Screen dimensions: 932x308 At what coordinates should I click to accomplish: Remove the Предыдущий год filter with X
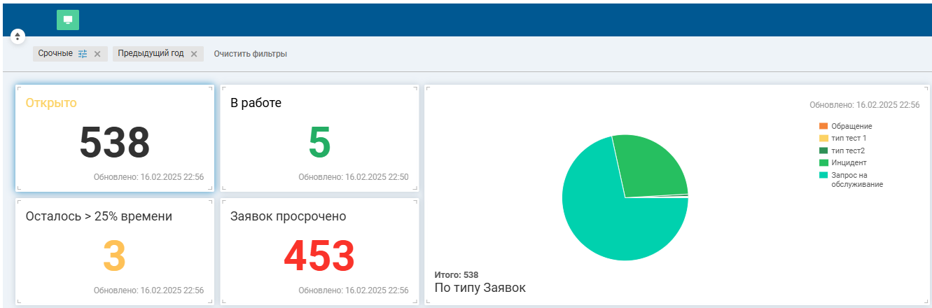[x=194, y=54]
